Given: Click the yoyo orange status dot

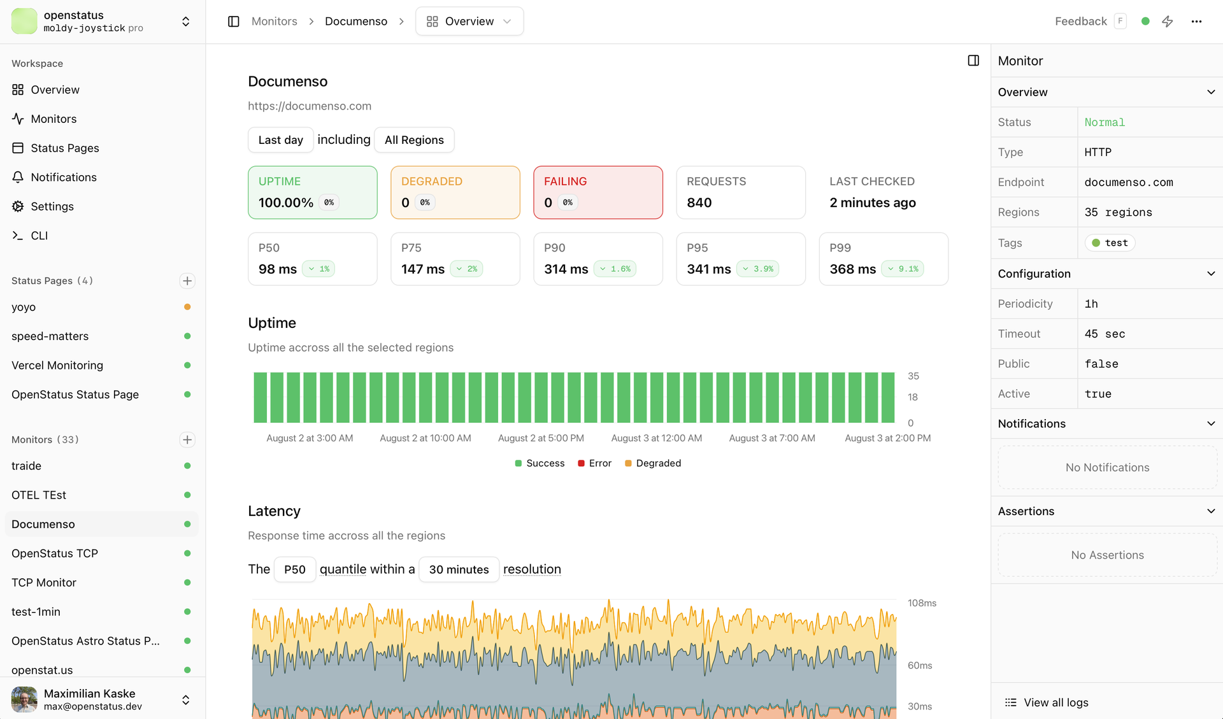Looking at the screenshot, I should [x=187, y=307].
